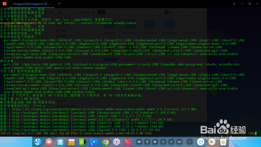
Task: Launch the green music player icon
Action: [x=83, y=142]
